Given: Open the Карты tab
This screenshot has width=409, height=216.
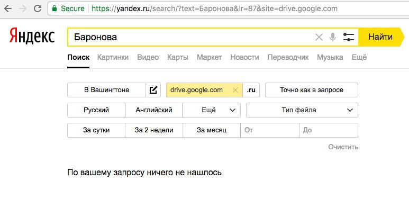Looking at the screenshot, I should coord(178,57).
